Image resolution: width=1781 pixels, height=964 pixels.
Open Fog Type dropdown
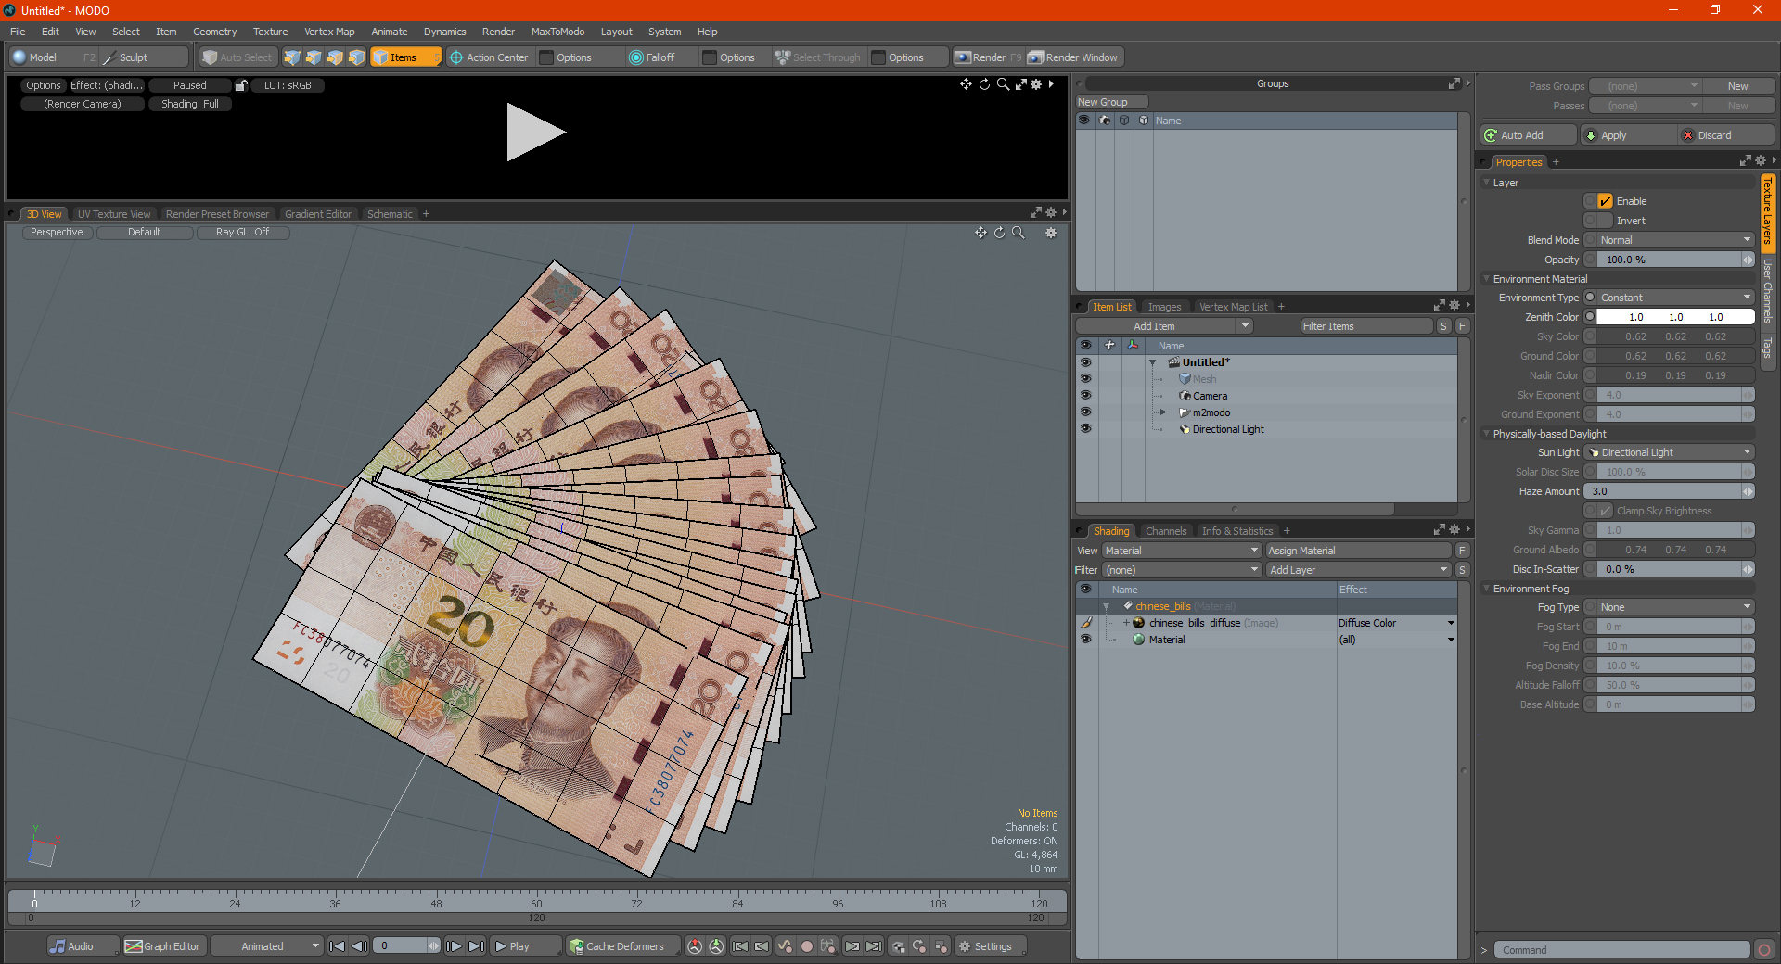tap(1675, 607)
